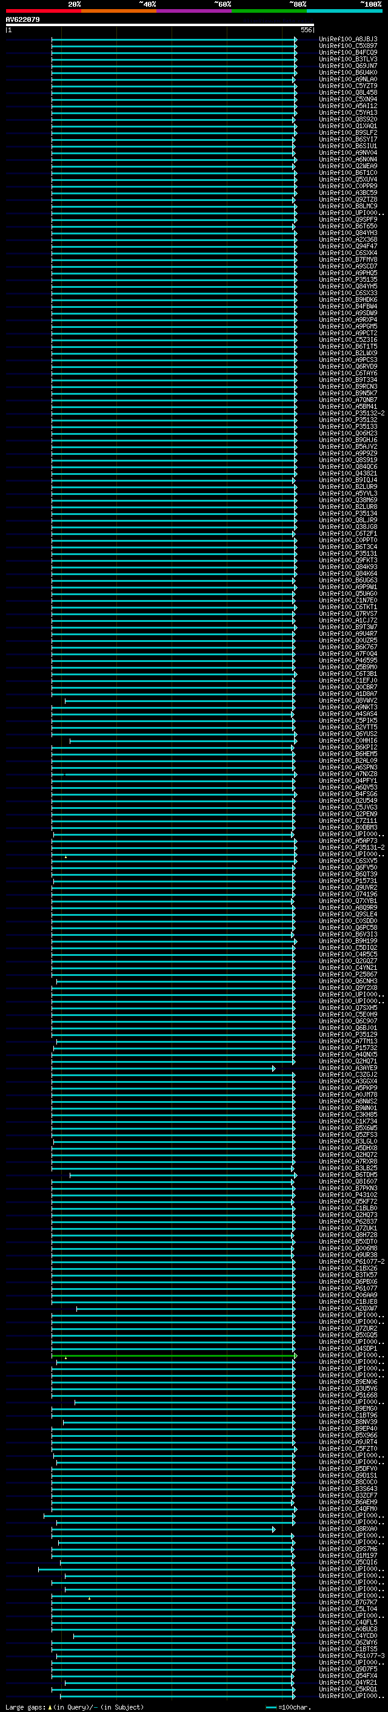Click UniRef100_Q6YUS2 label
The height and width of the screenshot is (1712, 388).
[348, 734]
